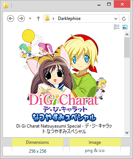This screenshot has width=133, height=159.
Task: Close the explorer window
Action: (x=122, y=4)
